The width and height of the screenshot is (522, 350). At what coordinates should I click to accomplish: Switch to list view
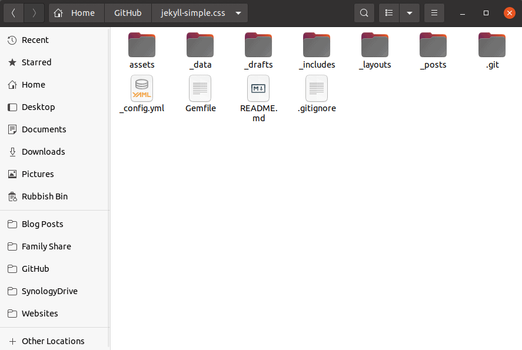pos(388,12)
